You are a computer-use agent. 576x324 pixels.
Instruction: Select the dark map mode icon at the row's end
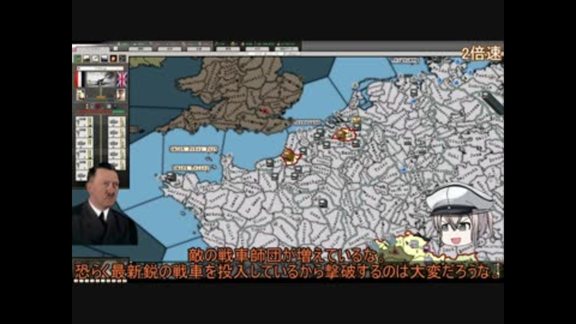(x=122, y=59)
